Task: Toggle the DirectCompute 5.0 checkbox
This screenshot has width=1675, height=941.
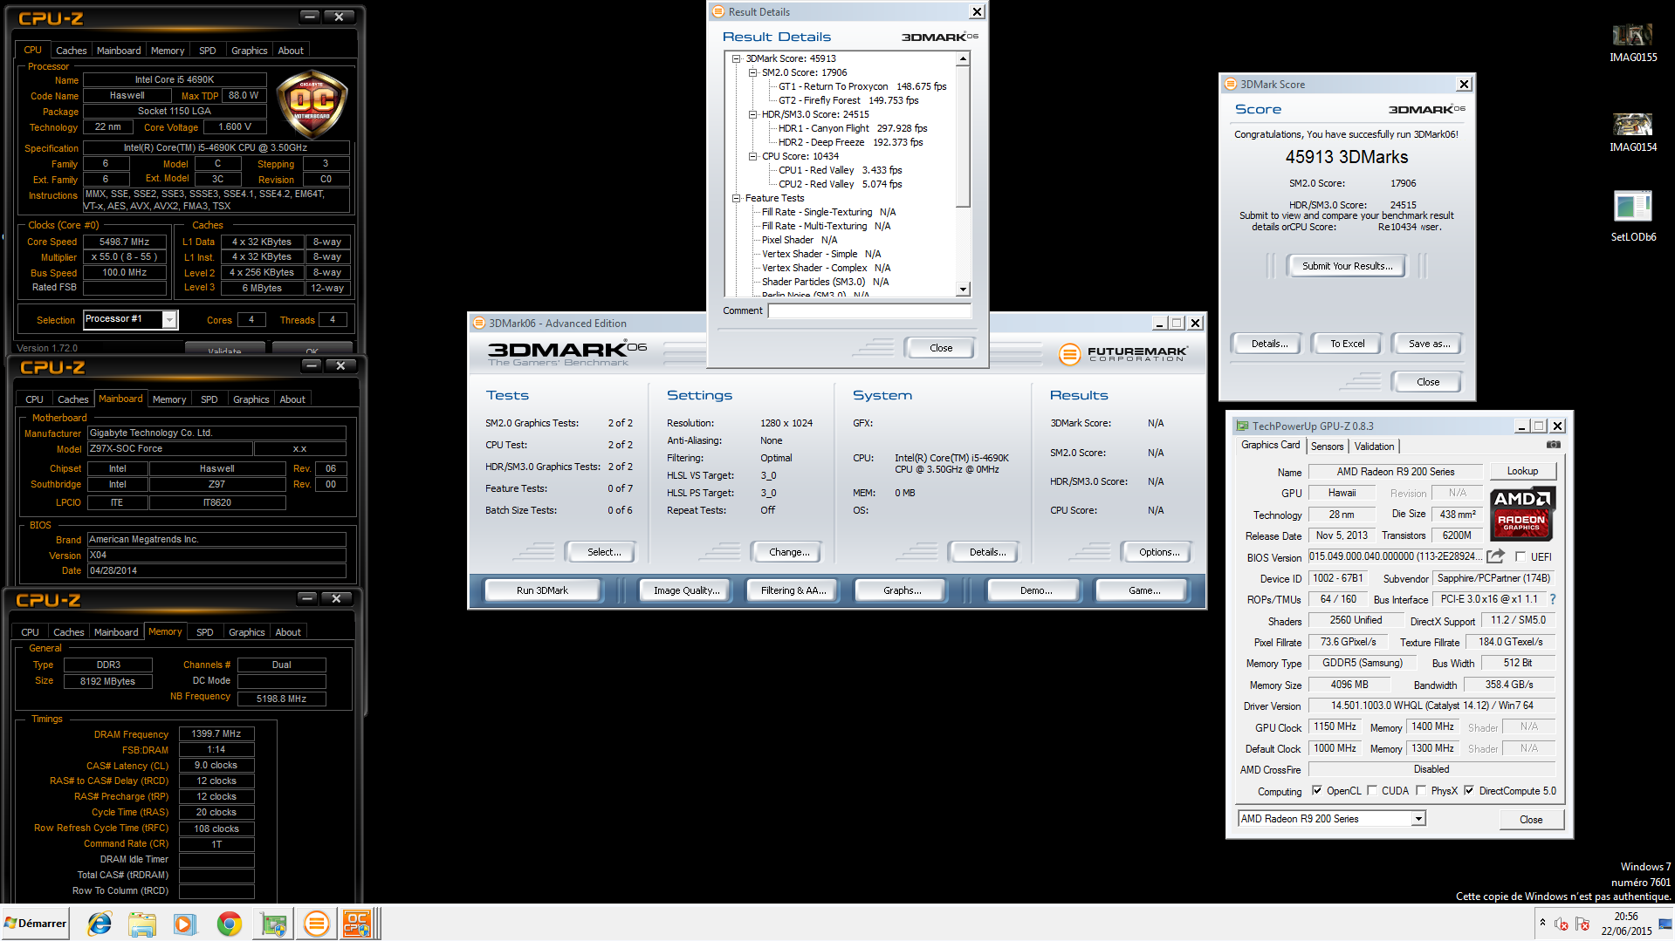Action: click(x=1469, y=791)
